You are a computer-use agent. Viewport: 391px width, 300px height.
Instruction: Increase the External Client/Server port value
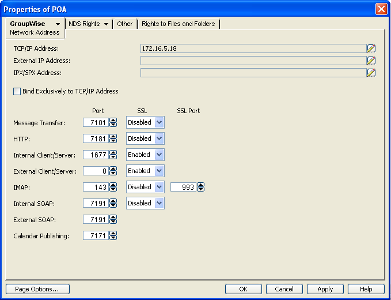pyautogui.click(x=113, y=169)
